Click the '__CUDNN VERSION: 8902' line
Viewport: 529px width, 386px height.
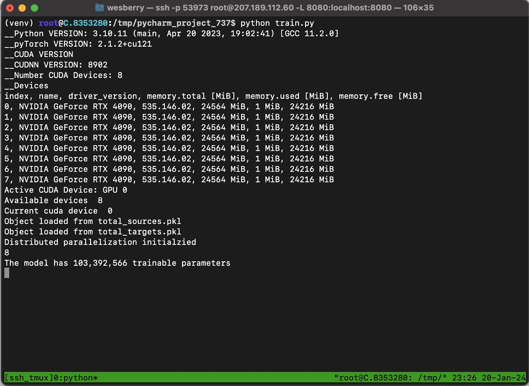(x=56, y=65)
